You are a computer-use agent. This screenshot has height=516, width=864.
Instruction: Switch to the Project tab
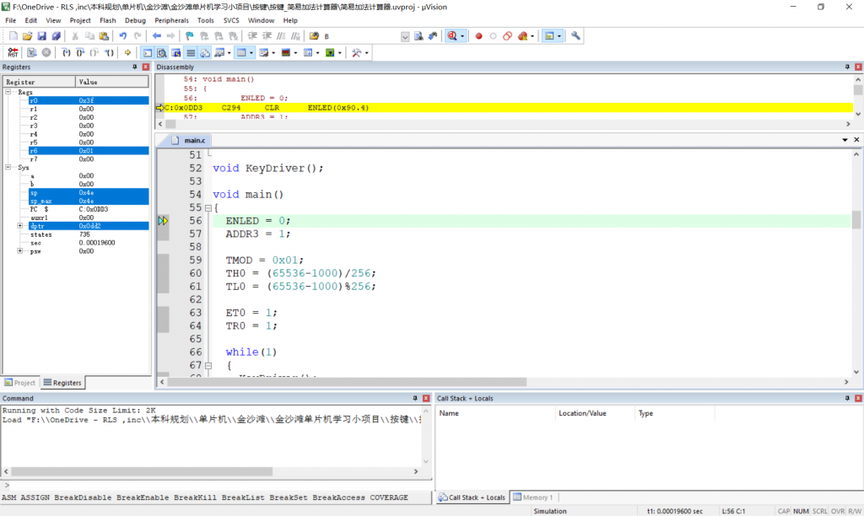tap(20, 383)
